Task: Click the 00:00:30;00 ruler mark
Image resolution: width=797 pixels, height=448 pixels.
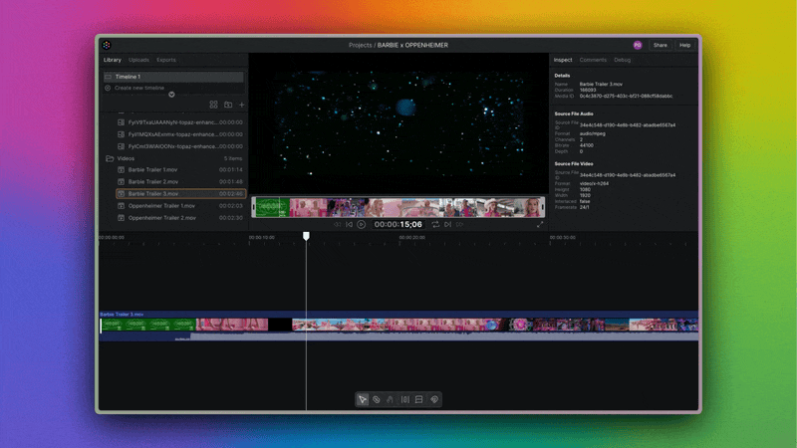Action: tap(562, 237)
